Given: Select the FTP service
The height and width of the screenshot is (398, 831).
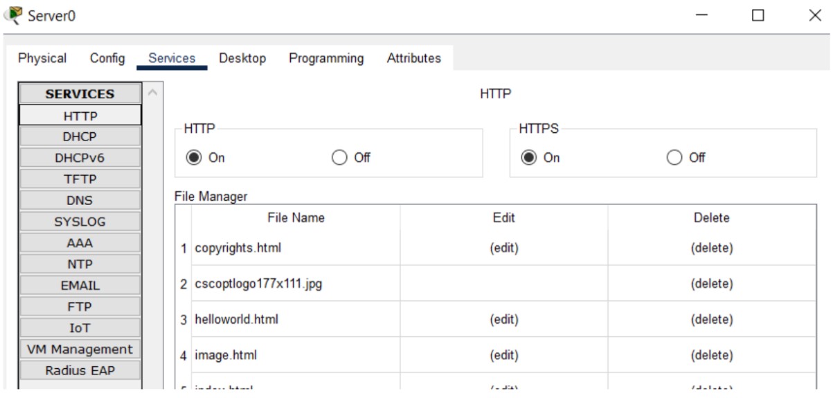Looking at the screenshot, I should pos(80,307).
